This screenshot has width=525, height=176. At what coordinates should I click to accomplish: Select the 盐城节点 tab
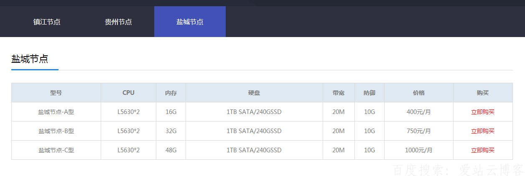tap(190, 22)
